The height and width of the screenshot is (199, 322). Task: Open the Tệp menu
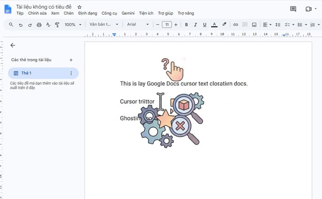click(x=20, y=13)
